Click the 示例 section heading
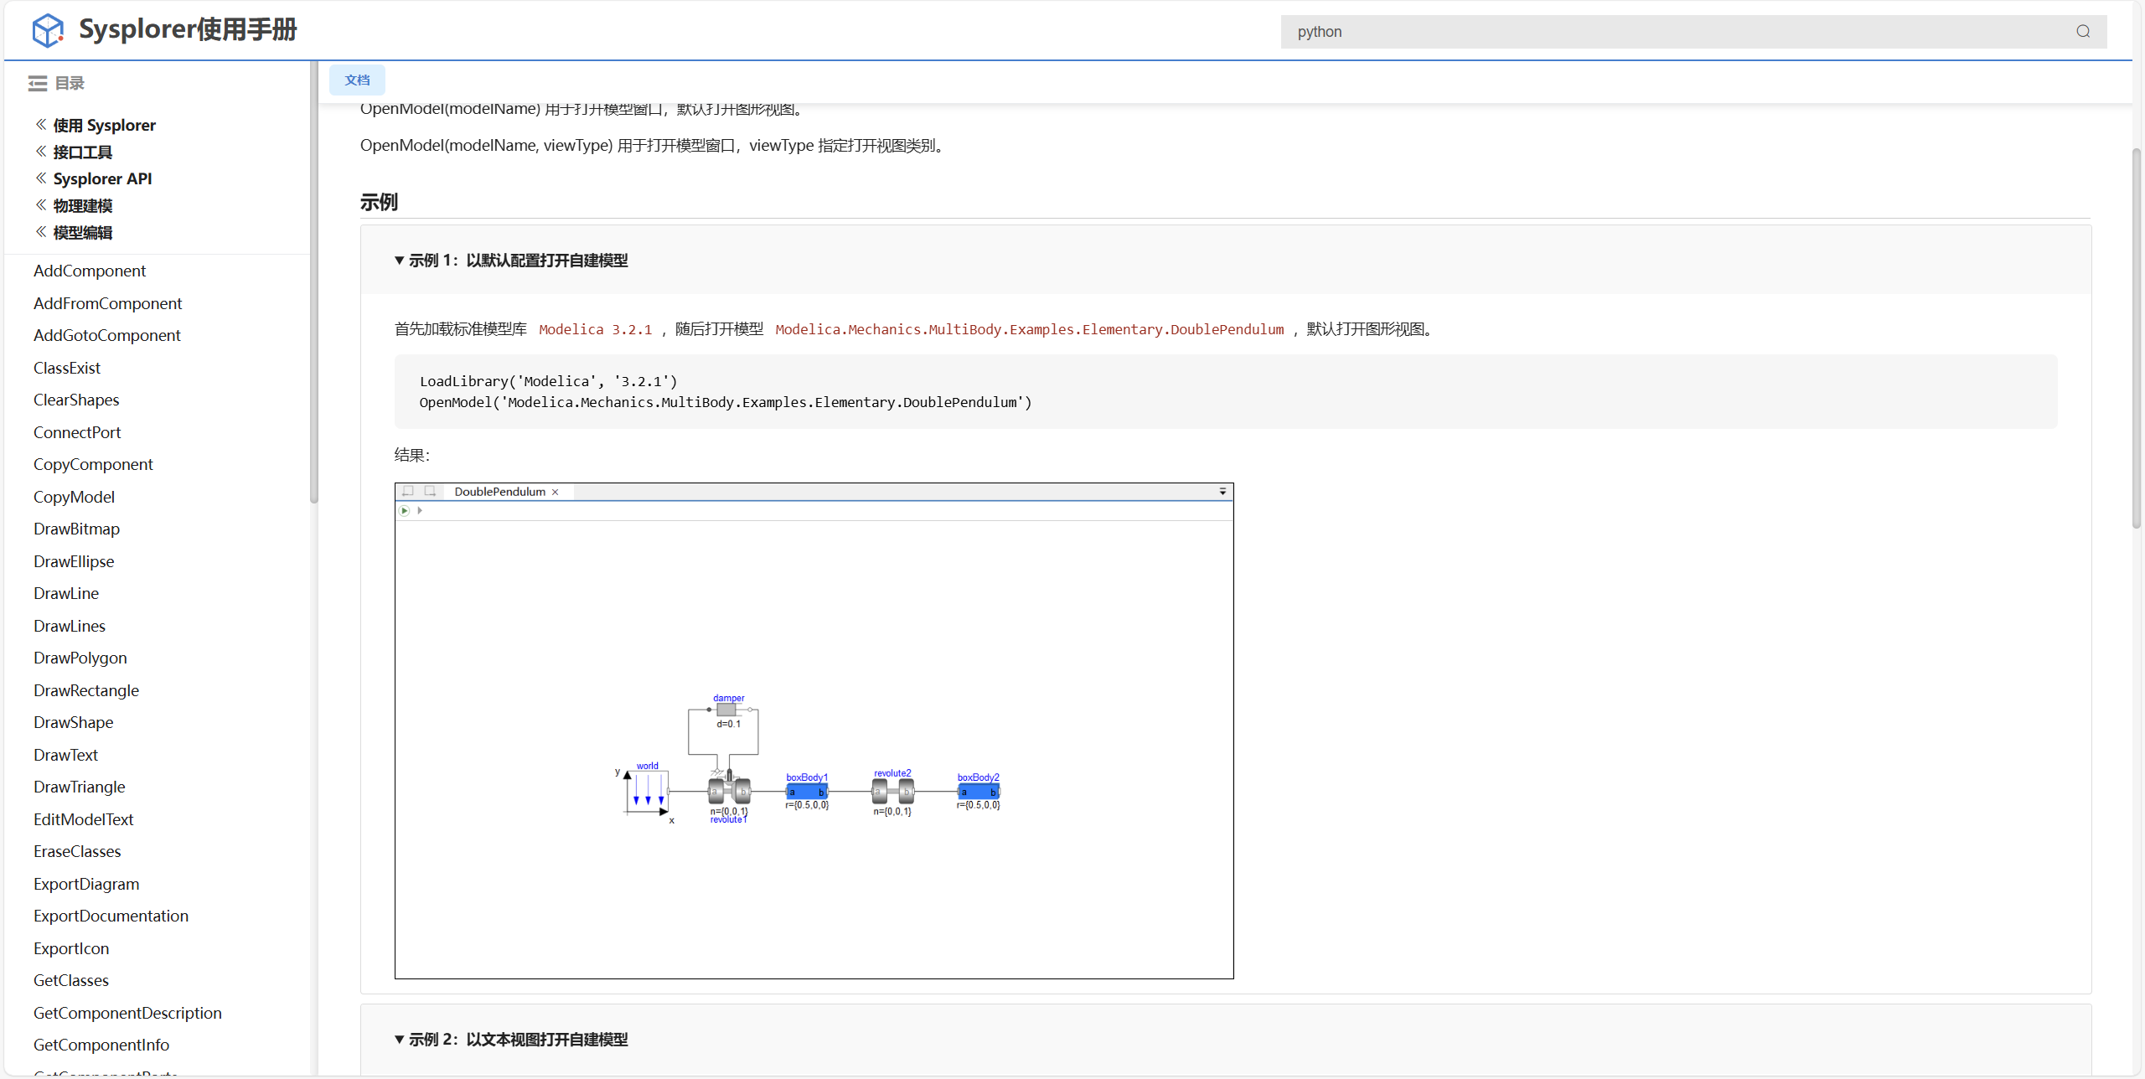Image resolution: width=2145 pixels, height=1079 pixels. pyautogui.click(x=379, y=202)
